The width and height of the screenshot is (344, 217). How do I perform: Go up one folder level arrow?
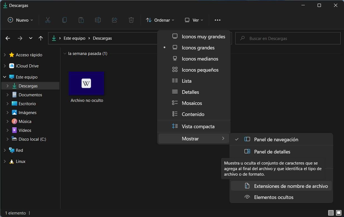(41, 38)
